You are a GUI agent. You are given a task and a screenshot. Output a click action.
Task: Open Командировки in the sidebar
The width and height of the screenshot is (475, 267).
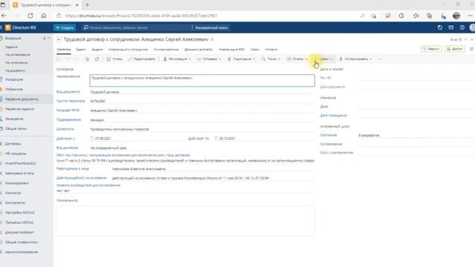point(16,183)
